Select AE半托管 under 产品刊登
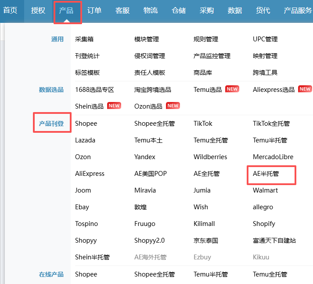Viewport: 313px width, 284px height. (x=266, y=174)
